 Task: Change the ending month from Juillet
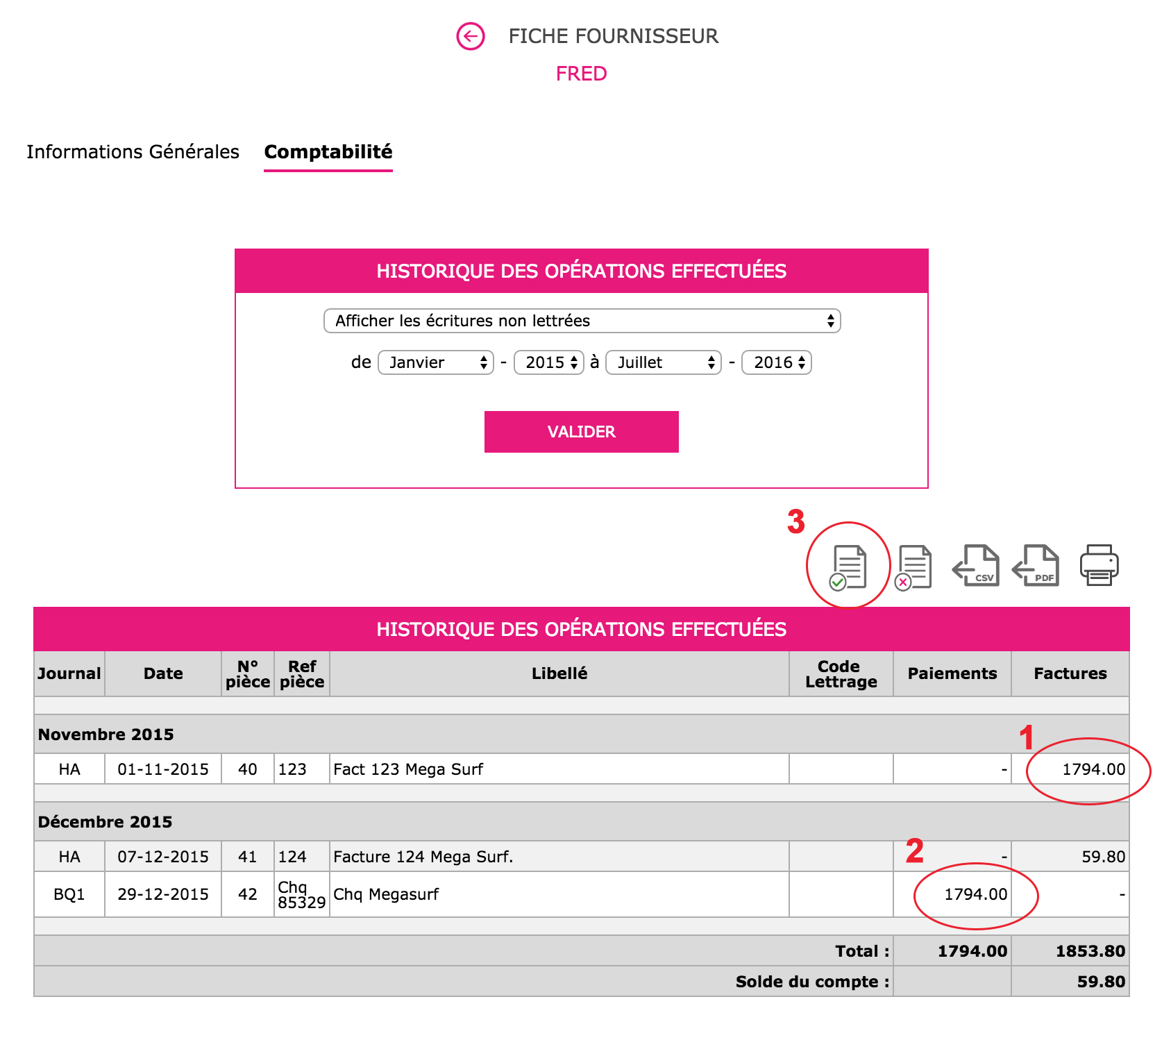click(x=662, y=362)
